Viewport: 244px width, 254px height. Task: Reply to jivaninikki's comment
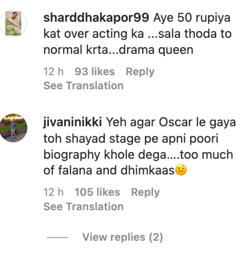145,192
